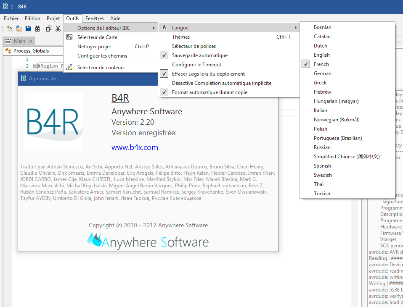This screenshot has width=403, height=307.
Task: Open the Fichier menu
Action: click(x=11, y=18)
